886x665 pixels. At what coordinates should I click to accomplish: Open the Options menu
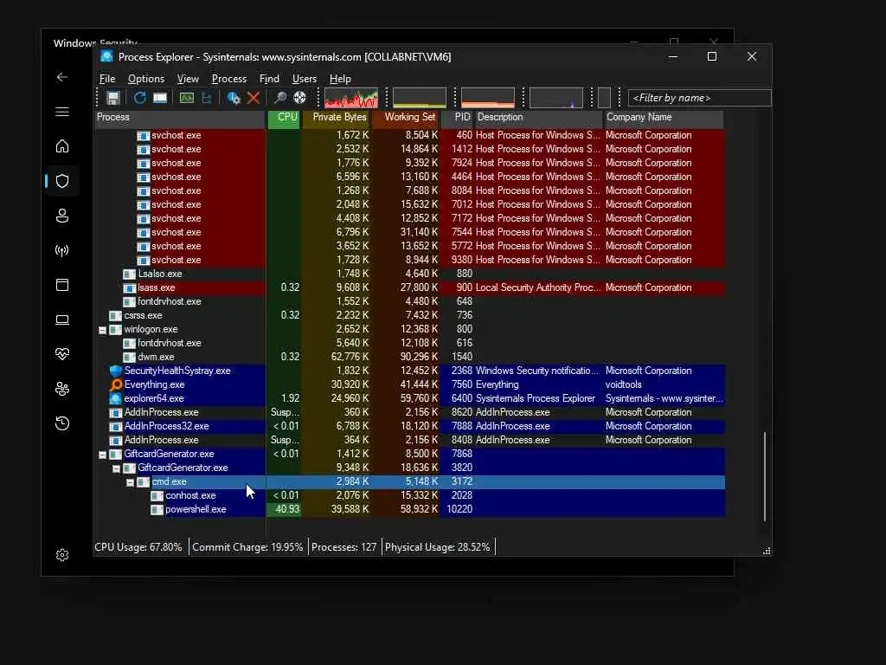(x=145, y=79)
